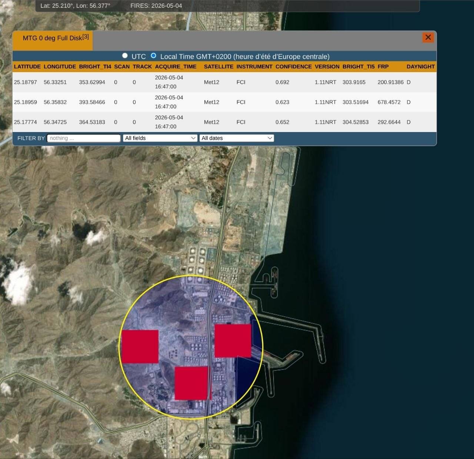Click the footnote [3] superscript in tab
Viewport: 474px width, 459px height.
86,36
